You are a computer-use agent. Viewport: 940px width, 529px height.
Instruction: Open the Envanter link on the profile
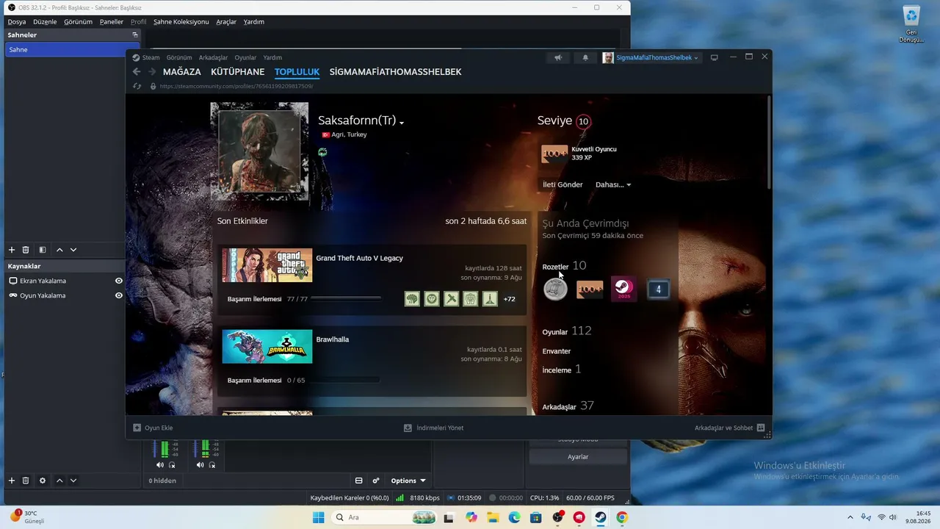point(556,351)
